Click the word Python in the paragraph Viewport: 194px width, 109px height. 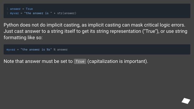11,25
